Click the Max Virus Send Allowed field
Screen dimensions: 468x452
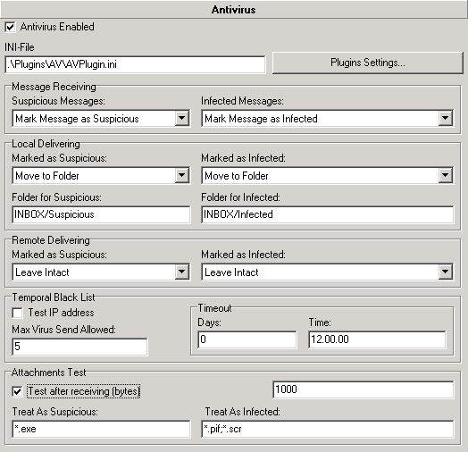pyautogui.click(x=79, y=347)
